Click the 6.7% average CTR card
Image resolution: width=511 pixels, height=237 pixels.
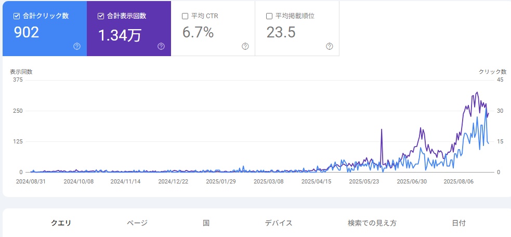click(213, 29)
